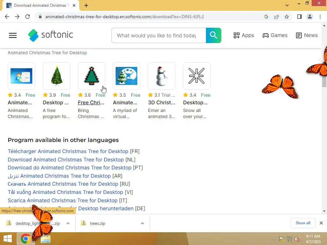Open the snowy tree blue app thumbnail
This screenshot has height=245, width=327.
(x=126, y=76)
